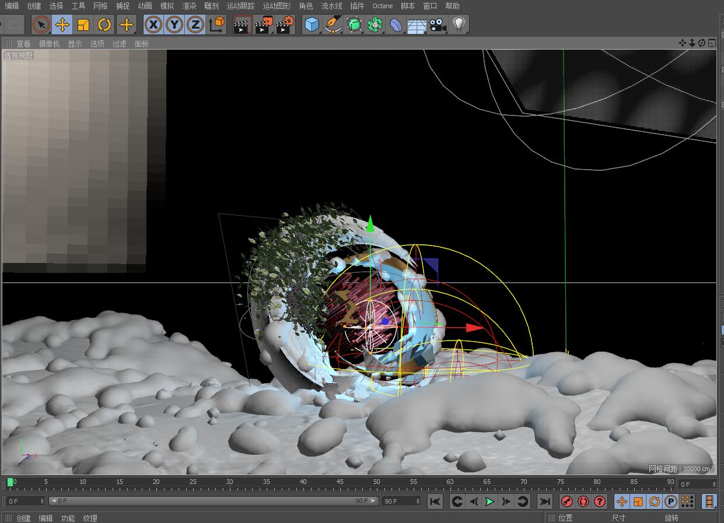Toggle rotation keyframe recording

click(655, 501)
